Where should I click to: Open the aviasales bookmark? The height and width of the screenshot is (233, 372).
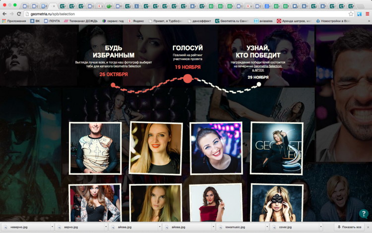263,21
